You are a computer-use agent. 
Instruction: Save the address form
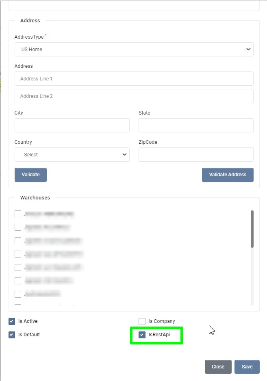point(247,367)
